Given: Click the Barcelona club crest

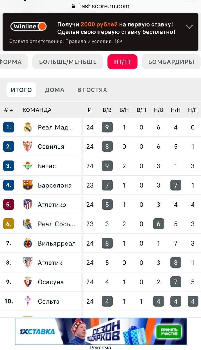Looking at the screenshot, I should (x=28, y=185).
